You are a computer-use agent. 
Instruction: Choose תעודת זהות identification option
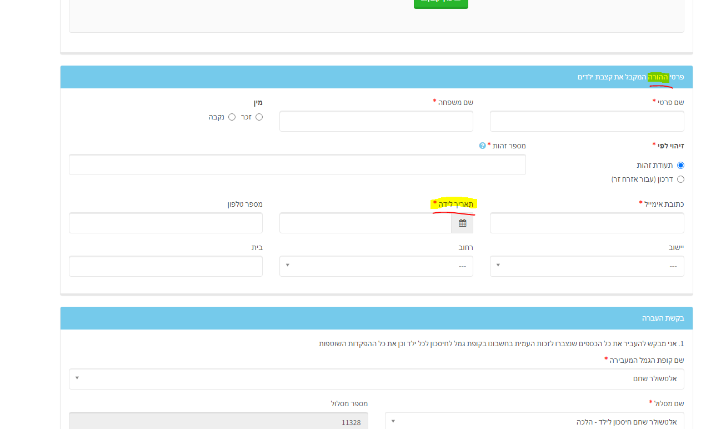pyautogui.click(x=680, y=165)
